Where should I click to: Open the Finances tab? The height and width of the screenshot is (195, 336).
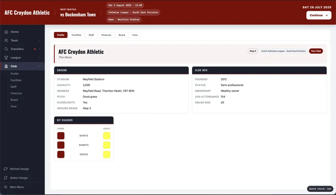tap(106, 35)
